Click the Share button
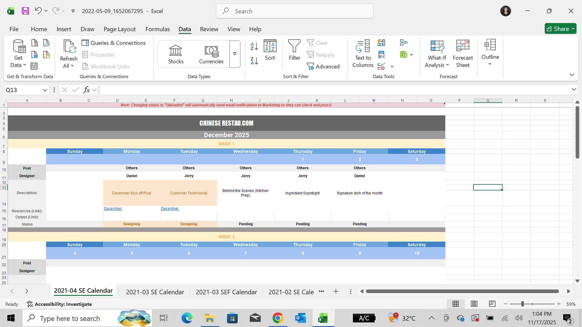The image size is (582, 327). pyautogui.click(x=560, y=29)
